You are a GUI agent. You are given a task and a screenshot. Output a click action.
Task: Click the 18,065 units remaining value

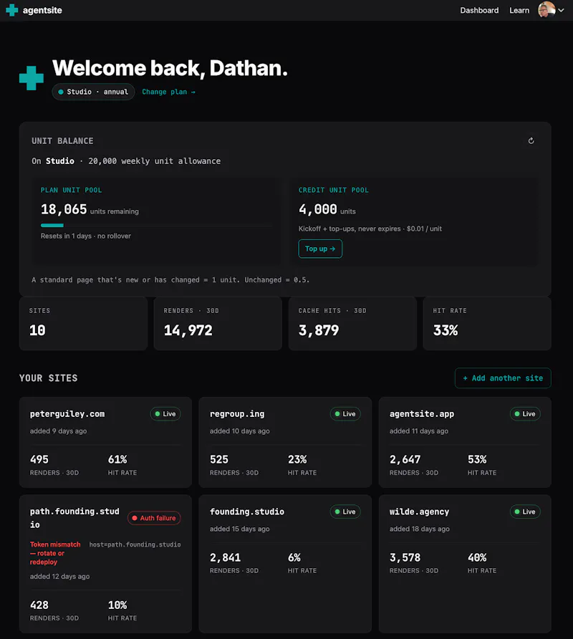(90, 209)
